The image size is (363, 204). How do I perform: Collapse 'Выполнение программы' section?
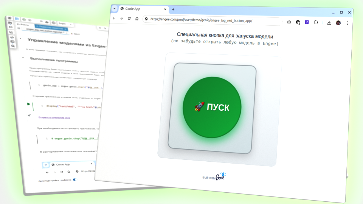[23, 57]
